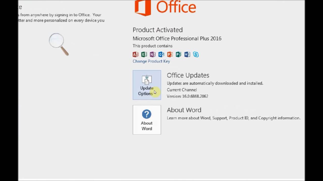Click the magnifying glass icon
Image resolution: width=323 pixels, height=181 pixels.
59,44
